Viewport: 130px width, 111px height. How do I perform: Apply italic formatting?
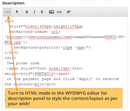pos(34,12)
